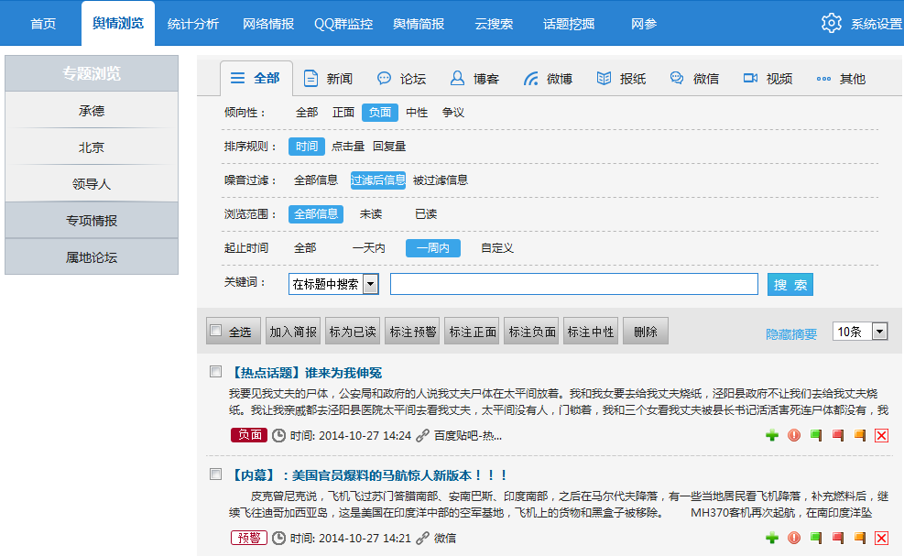Viewport: 904px width, 556px height.
Task: Open the 在标题中搜索 dropdown
Action: point(371,285)
